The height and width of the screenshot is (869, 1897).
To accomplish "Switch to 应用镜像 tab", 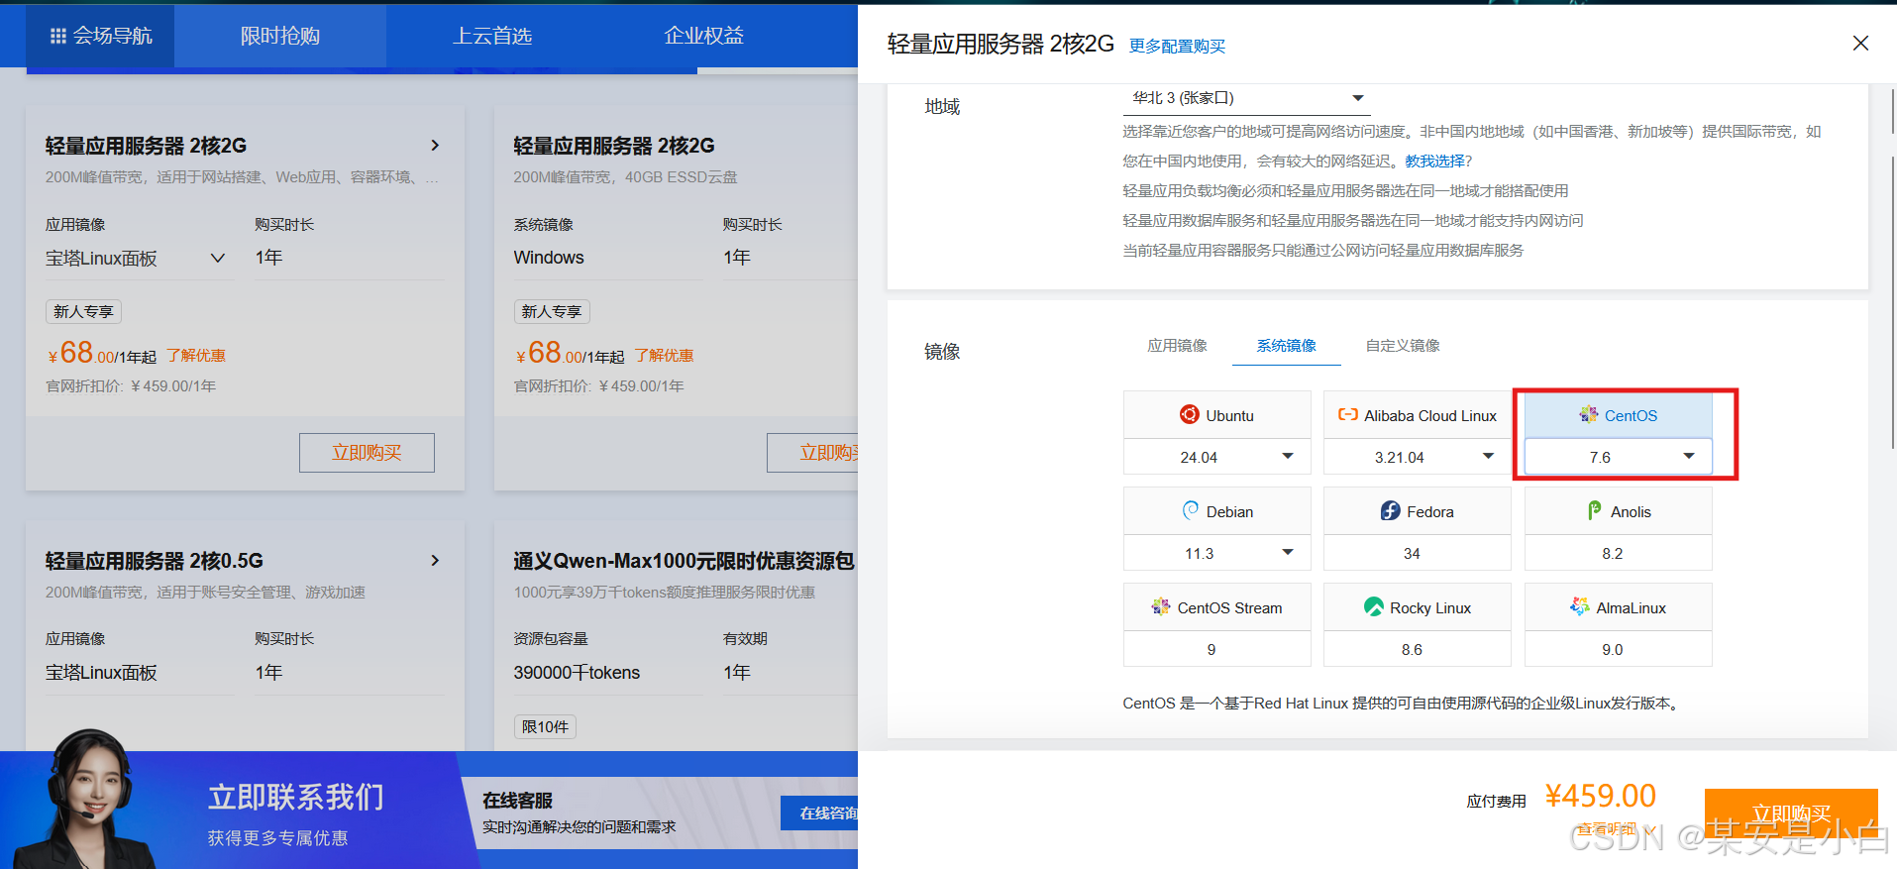I will click(x=1177, y=345).
